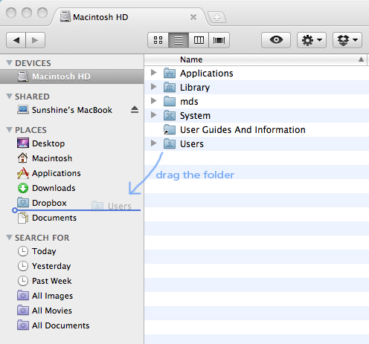369x344 pixels.
Task: Select list view mode
Action: (x=179, y=40)
